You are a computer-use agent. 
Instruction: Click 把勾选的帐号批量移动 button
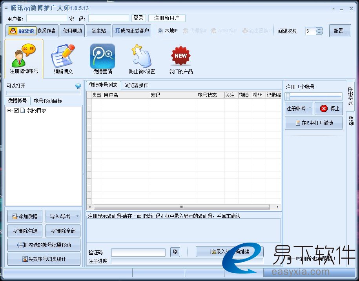point(44,245)
